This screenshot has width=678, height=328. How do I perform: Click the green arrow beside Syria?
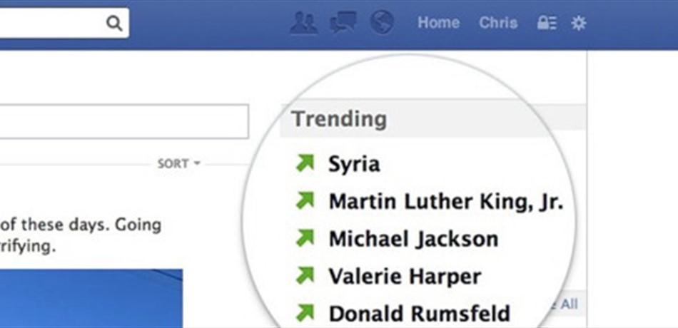(x=305, y=163)
